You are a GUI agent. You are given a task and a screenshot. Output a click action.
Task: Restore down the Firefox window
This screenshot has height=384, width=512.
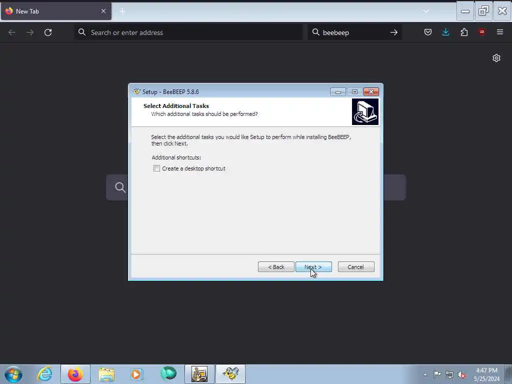483,11
